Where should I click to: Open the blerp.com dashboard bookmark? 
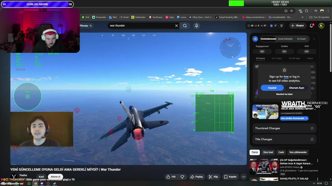pyautogui.click(x=254, y=17)
